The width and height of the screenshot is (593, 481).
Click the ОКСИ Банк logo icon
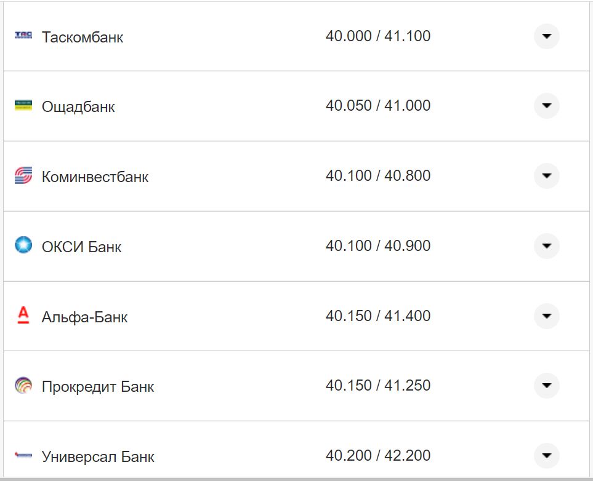23,245
